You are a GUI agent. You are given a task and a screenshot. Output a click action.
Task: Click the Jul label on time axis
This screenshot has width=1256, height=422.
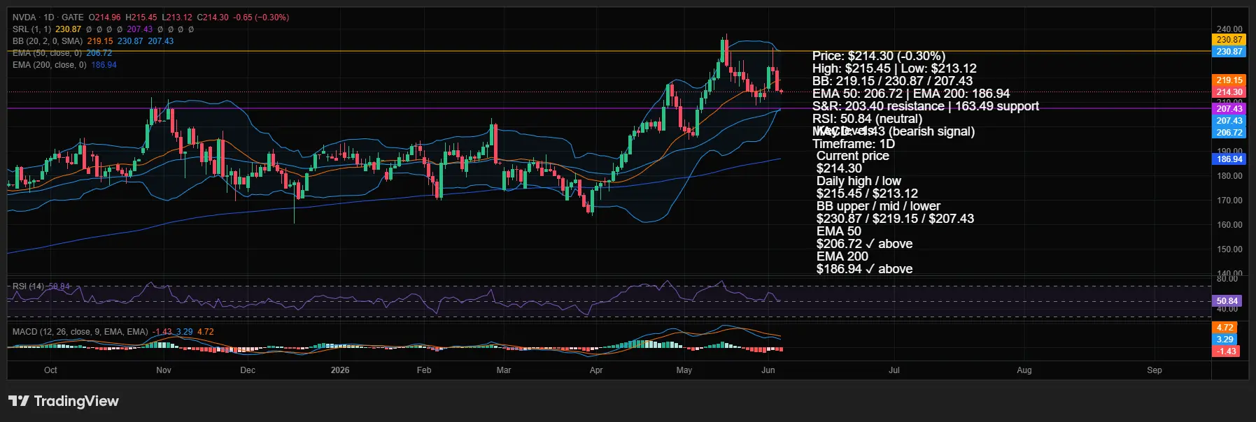coord(894,370)
